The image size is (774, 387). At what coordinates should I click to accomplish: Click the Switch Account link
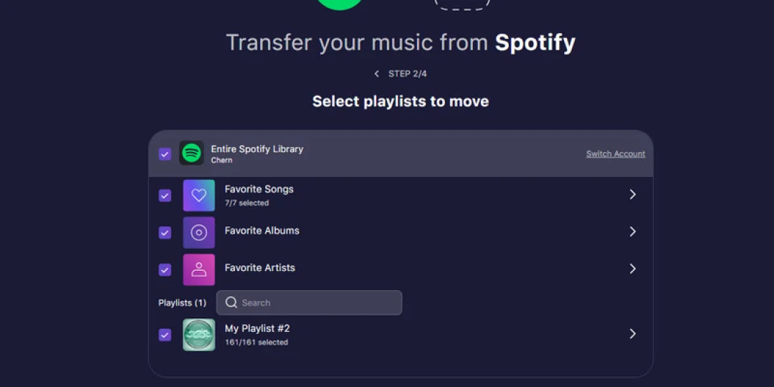pos(615,154)
